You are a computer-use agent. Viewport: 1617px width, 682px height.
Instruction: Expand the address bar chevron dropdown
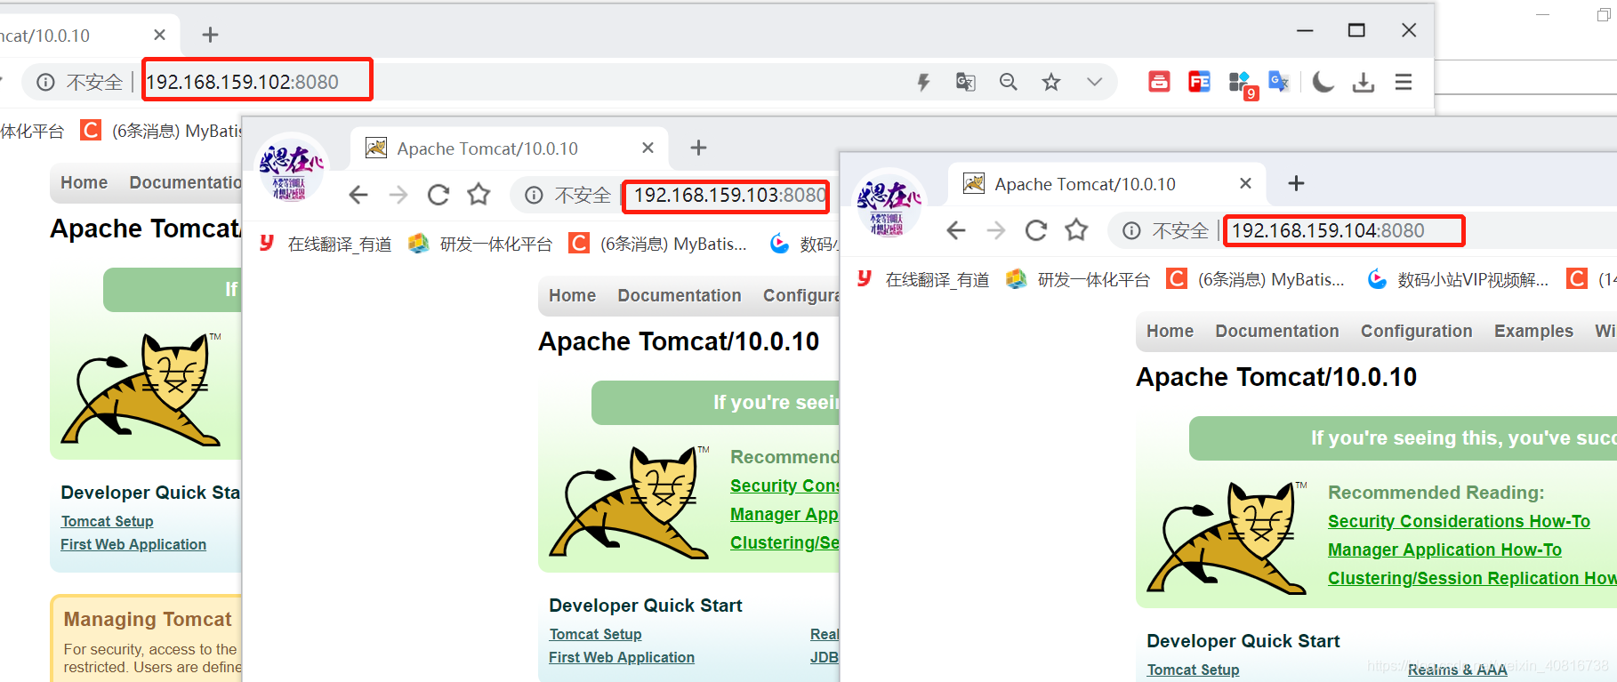pyautogui.click(x=1094, y=82)
